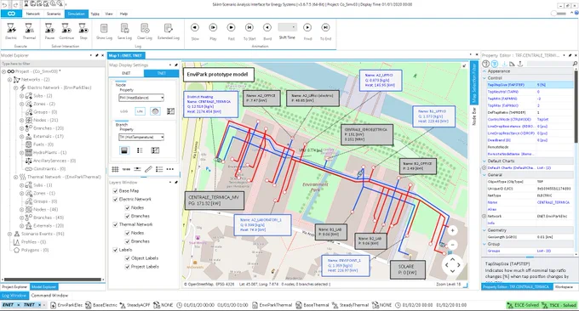Toggle Electric Network Branches checkbox
The width and height of the screenshot is (579, 311).
point(128,216)
